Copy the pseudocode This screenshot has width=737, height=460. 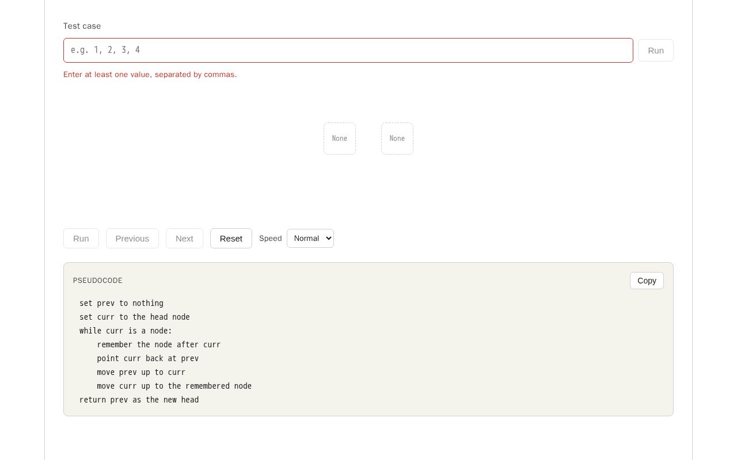(x=647, y=281)
